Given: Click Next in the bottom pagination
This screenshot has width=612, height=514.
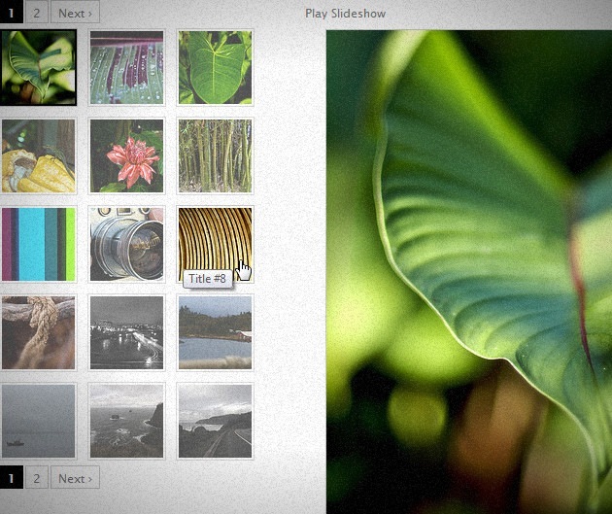Looking at the screenshot, I should (75, 477).
